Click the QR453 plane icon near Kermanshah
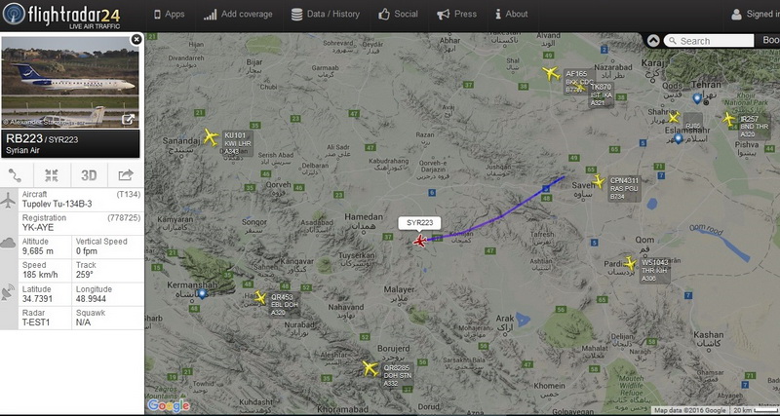The width and height of the screenshot is (780, 416). click(x=260, y=298)
